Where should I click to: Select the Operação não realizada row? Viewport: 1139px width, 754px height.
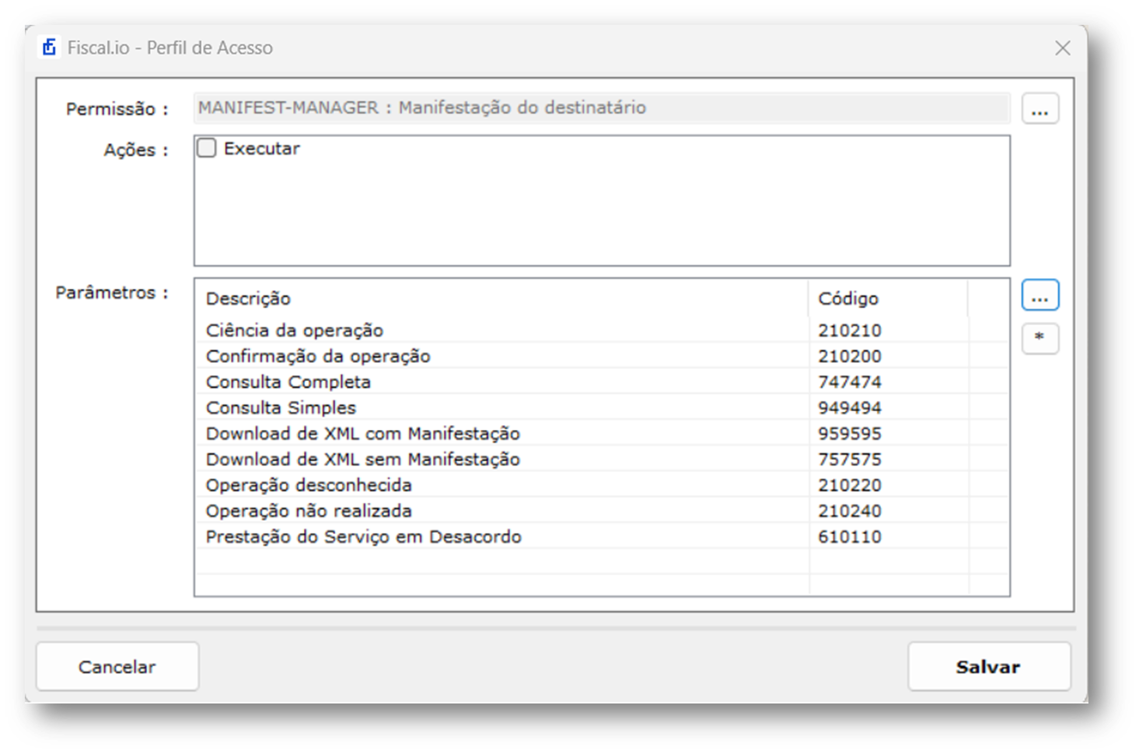(602, 511)
